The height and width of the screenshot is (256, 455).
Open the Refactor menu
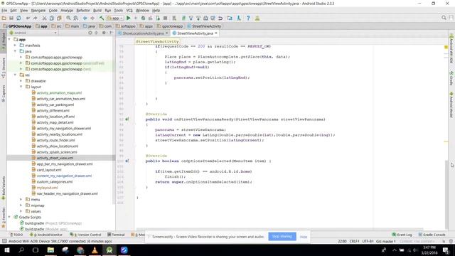(83, 11)
